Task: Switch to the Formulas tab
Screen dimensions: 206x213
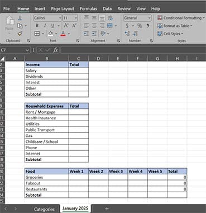Action: pos(88,9)
